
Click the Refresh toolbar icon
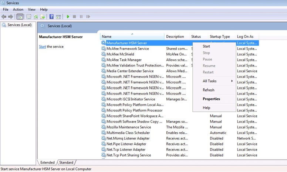click(36, 17)
